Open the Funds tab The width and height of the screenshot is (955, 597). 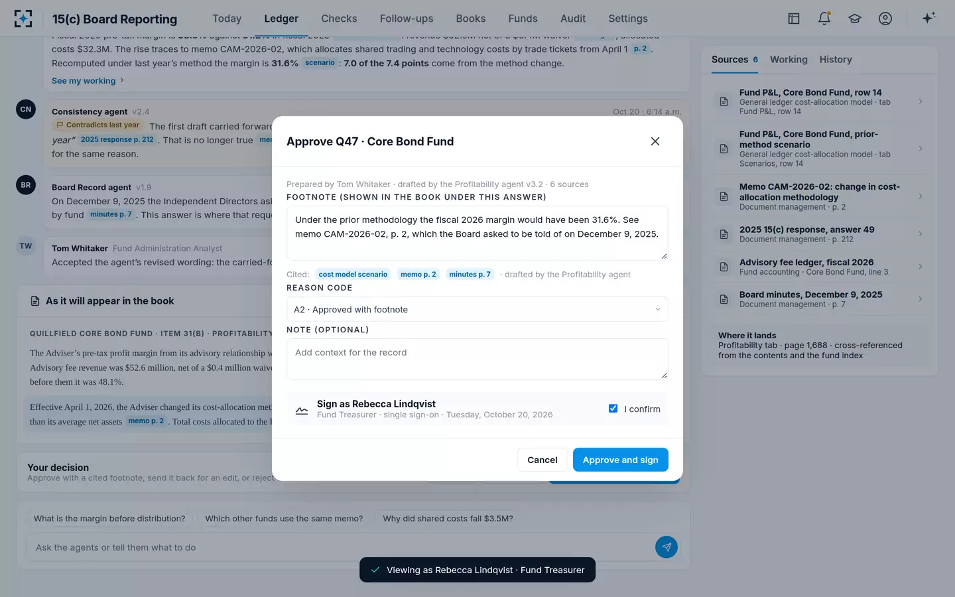tap(523, 19)
